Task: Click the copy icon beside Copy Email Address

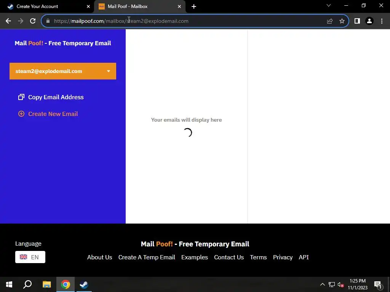Action: 21,97
